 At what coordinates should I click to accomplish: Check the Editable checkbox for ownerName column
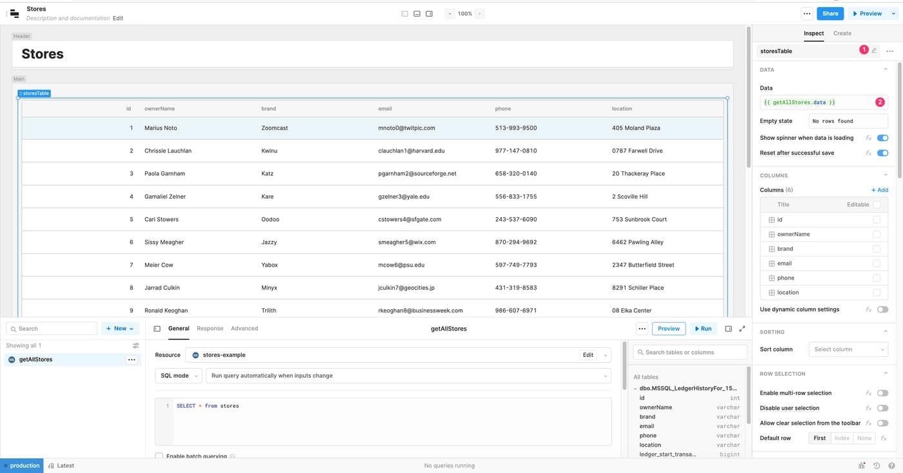[x=876, y=234]
